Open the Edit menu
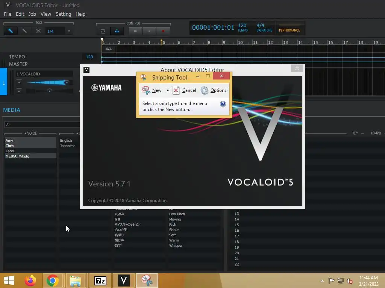 click(x=20, y=14)
